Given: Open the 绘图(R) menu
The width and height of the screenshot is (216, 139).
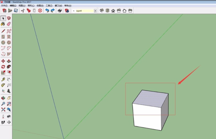Looking at the screenshot, I should pyautogui.click(x=40, y=5).
